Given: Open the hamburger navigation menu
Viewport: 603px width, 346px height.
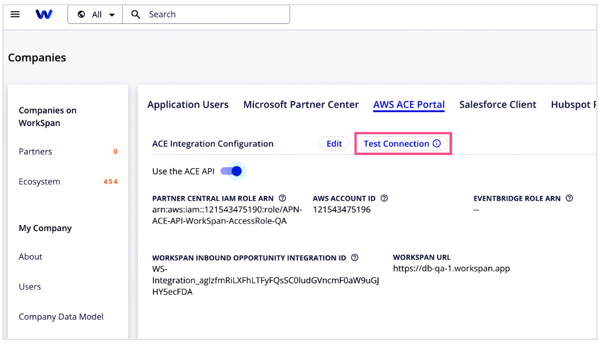Looking at the screenshot, I should click(15, 15).
